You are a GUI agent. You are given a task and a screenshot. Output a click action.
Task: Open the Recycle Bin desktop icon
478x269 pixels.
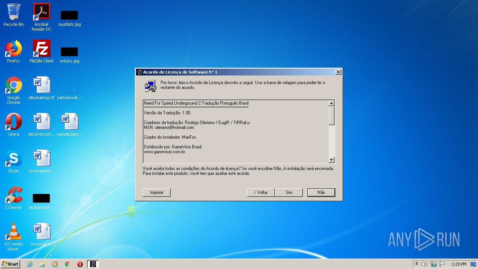13,15
